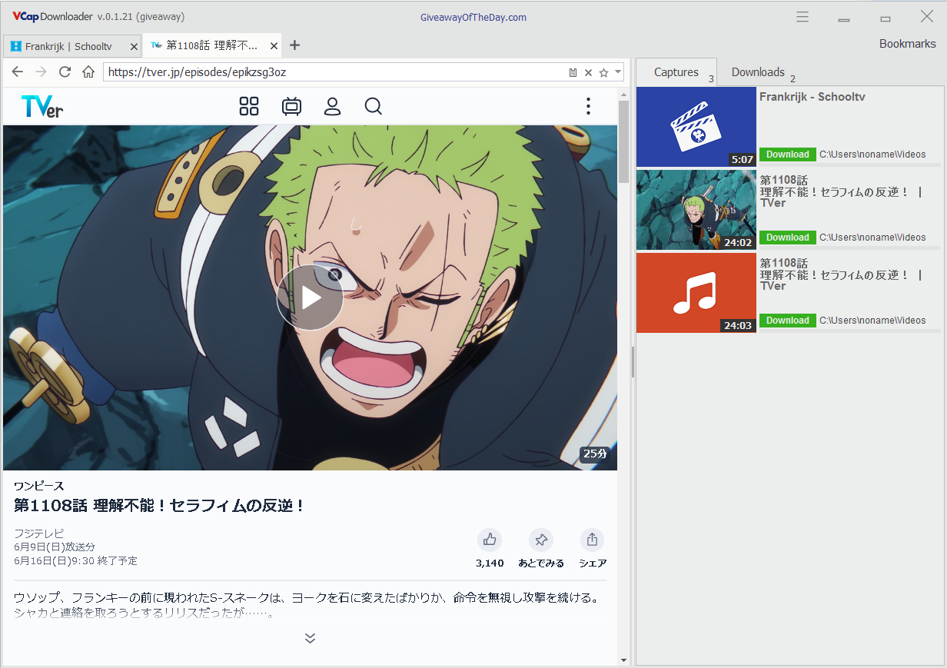Switch to the Frankrijk | Schooltv tab

point(72,46)
